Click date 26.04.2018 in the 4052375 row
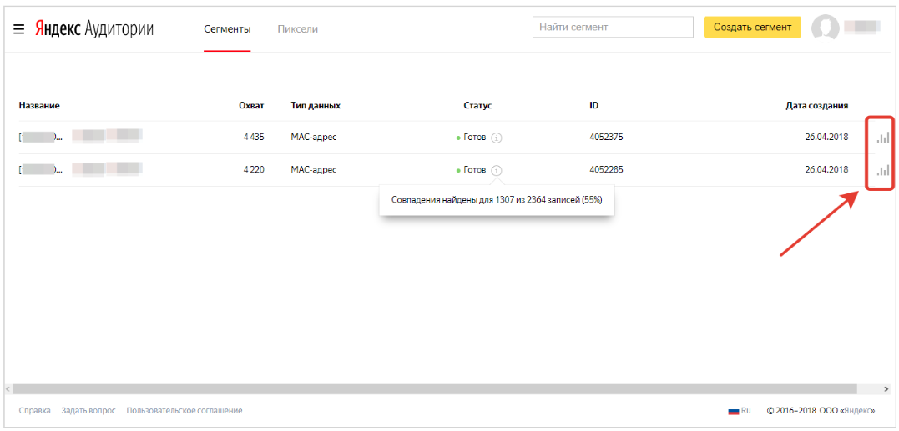899x431 pixels. [826, 138]
